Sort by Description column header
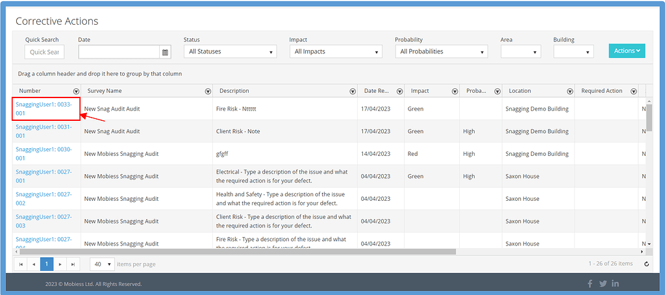Screen dimensions: 665x295 point(234,91)
